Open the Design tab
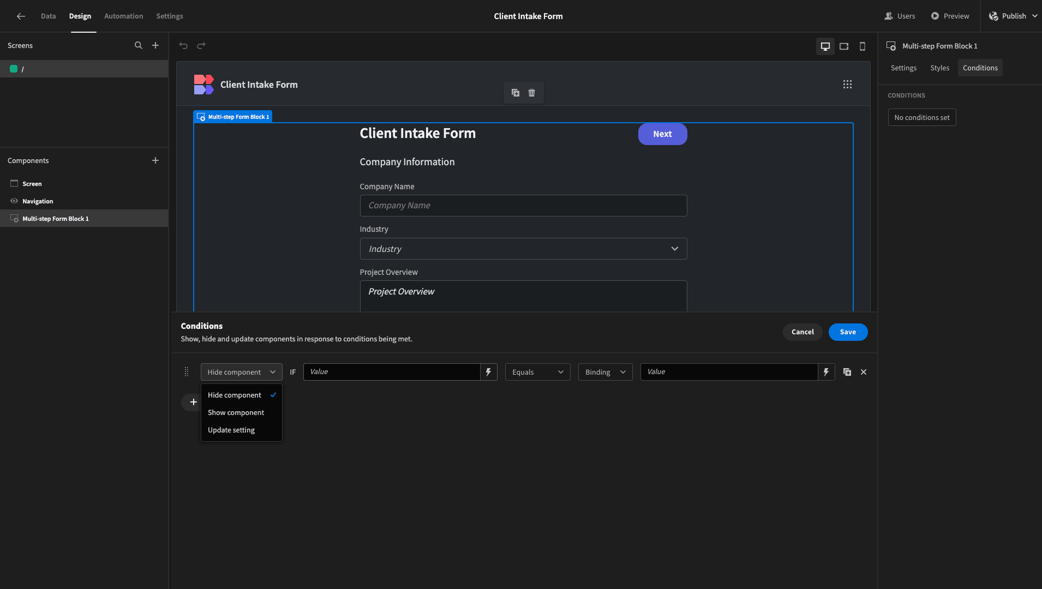This screenshot has height=589, width=1042. (80, 16)
